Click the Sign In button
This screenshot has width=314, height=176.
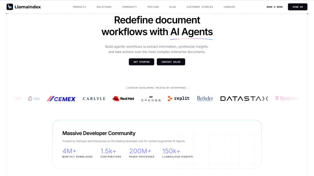pos(297,7)
